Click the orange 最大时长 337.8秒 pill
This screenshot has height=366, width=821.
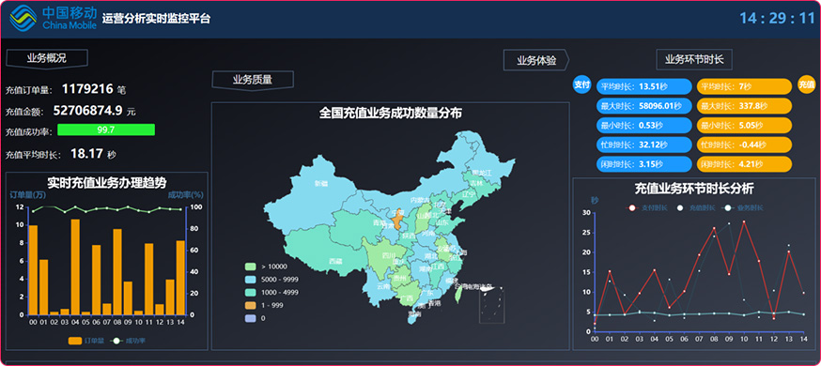tap(744, 106)
